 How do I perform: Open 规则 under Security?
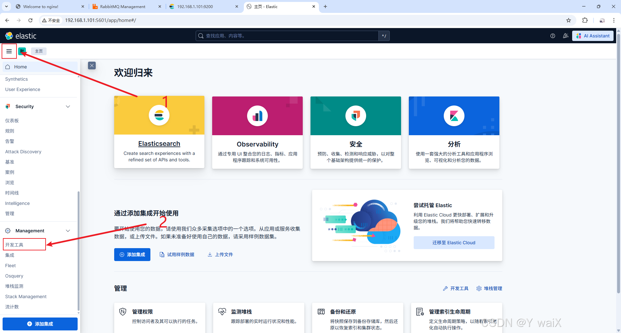click(x=10, y=131)
